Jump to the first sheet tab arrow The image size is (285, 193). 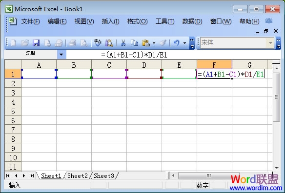coord(8,175)
